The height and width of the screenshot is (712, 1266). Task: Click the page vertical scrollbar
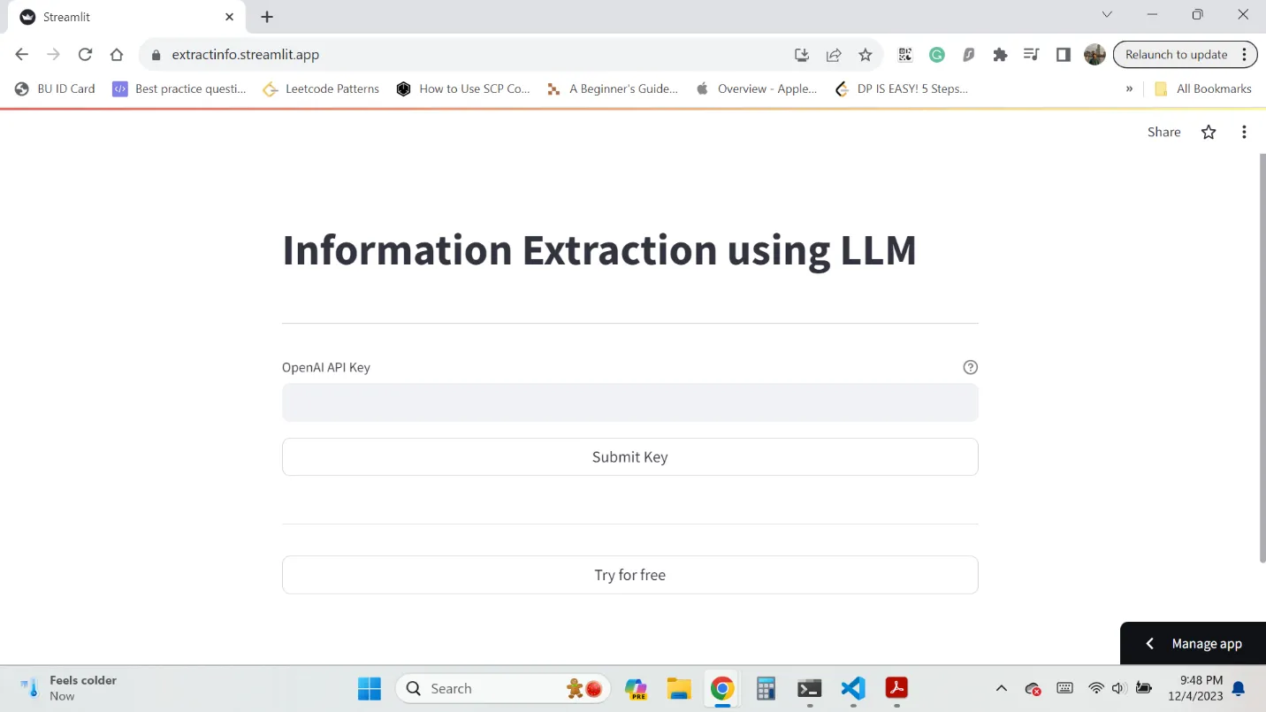click(x=1262, y=357)
